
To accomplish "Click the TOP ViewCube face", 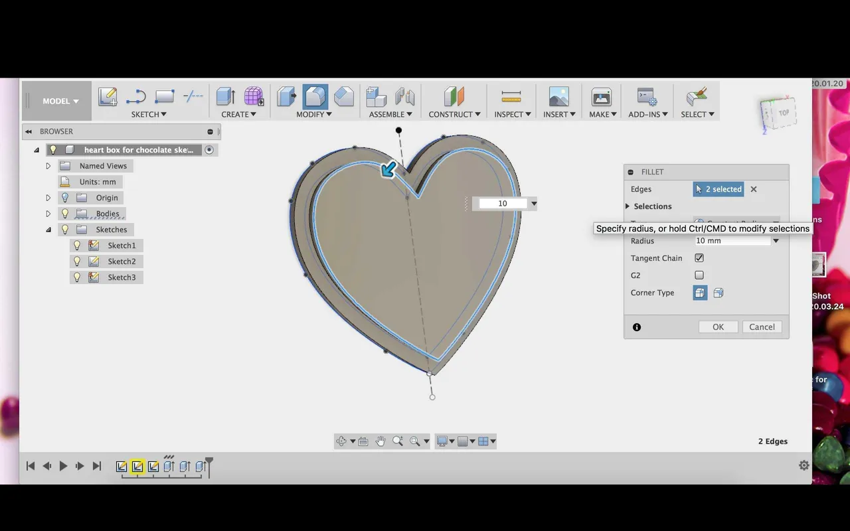I will pyautogui.click(x=784, y=113).
